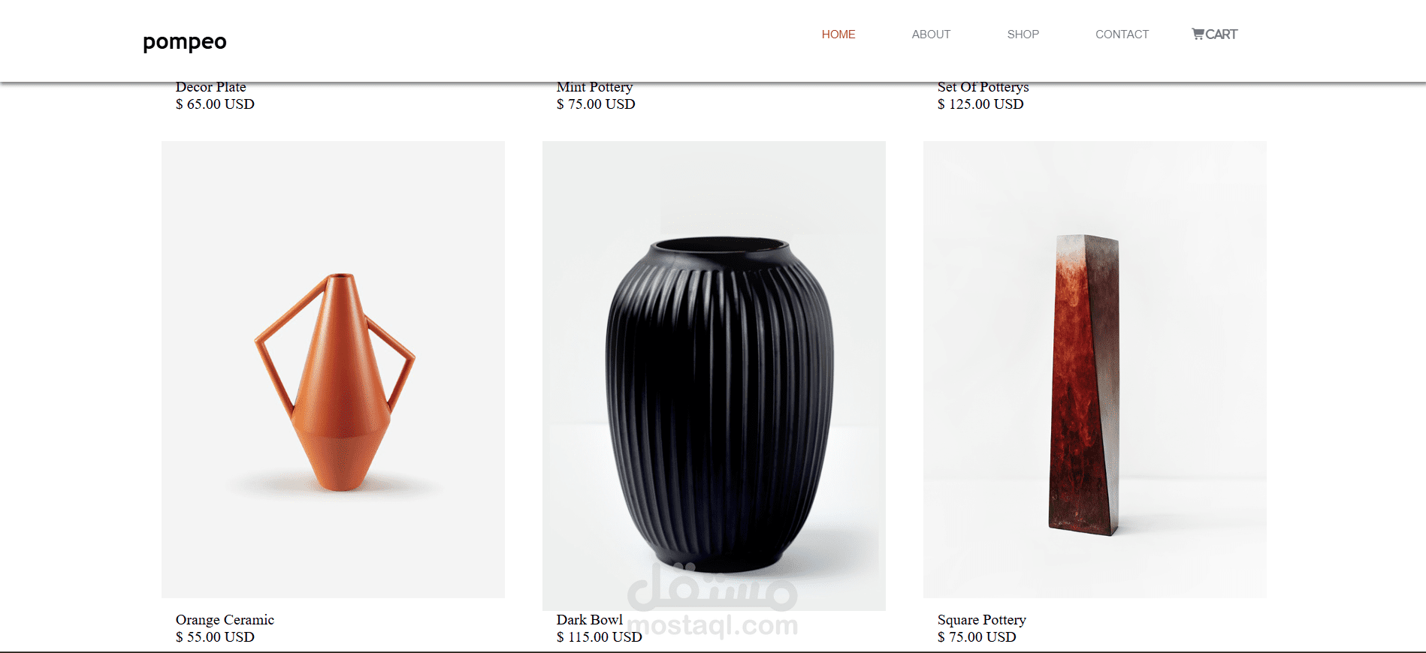View the Orange Ceramic product image
This screenshot has height=653, width=1426.
pos(333,369)
